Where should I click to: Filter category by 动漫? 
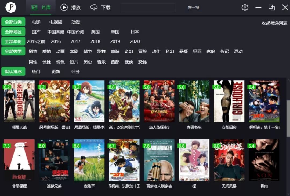point(75,22)
